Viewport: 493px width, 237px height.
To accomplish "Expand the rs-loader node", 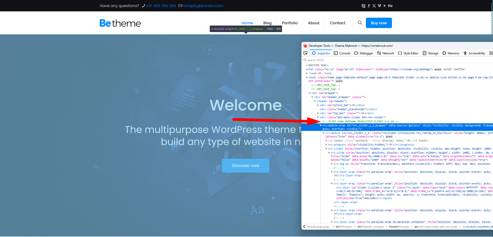I will click(326, 140).
